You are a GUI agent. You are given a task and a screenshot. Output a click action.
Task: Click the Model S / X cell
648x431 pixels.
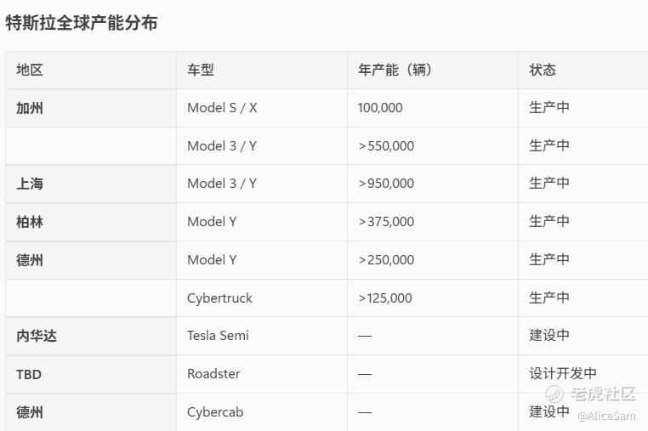(222, 108)
